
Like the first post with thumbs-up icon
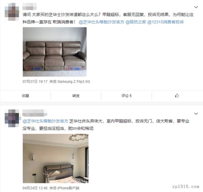177,96
